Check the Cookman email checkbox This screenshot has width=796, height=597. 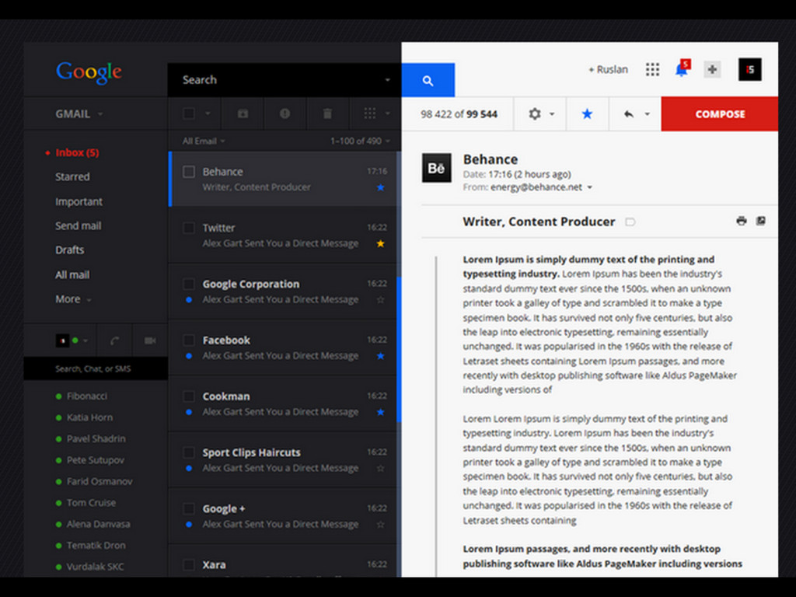click(x=189, y=396)
